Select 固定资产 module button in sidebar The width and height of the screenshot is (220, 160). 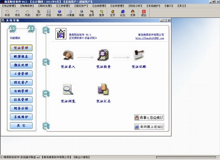click(21, 82)
